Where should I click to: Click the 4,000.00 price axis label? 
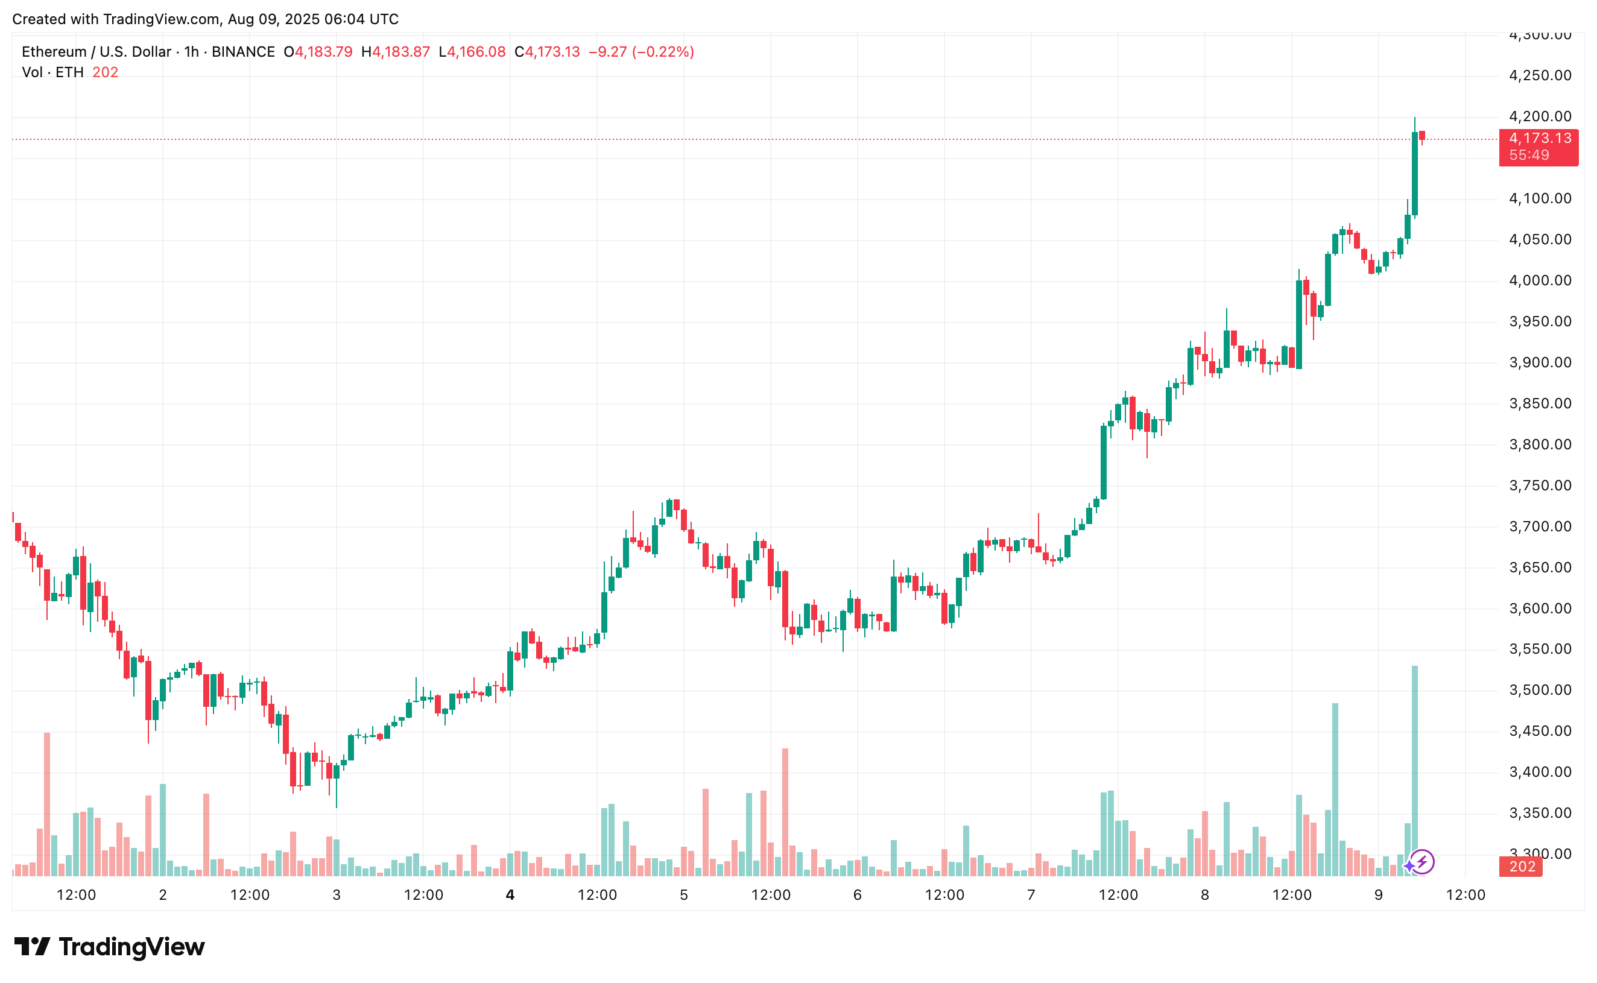(1540, 280)
